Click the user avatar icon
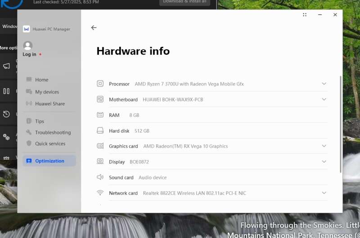The width and height of the screenshot is (360, 238). (x=28, y=45)
